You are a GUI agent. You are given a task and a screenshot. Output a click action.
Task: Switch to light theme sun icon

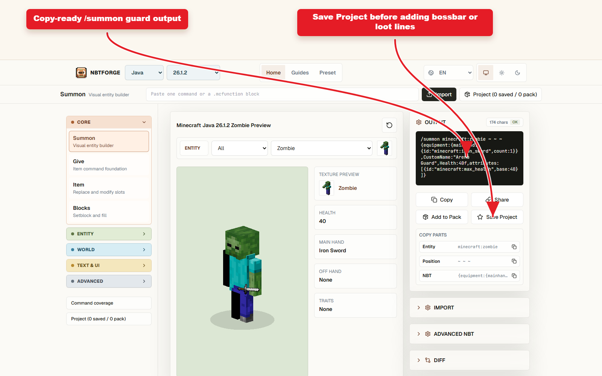[502, 73]
